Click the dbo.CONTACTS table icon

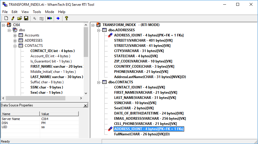(x=105, y=82)
